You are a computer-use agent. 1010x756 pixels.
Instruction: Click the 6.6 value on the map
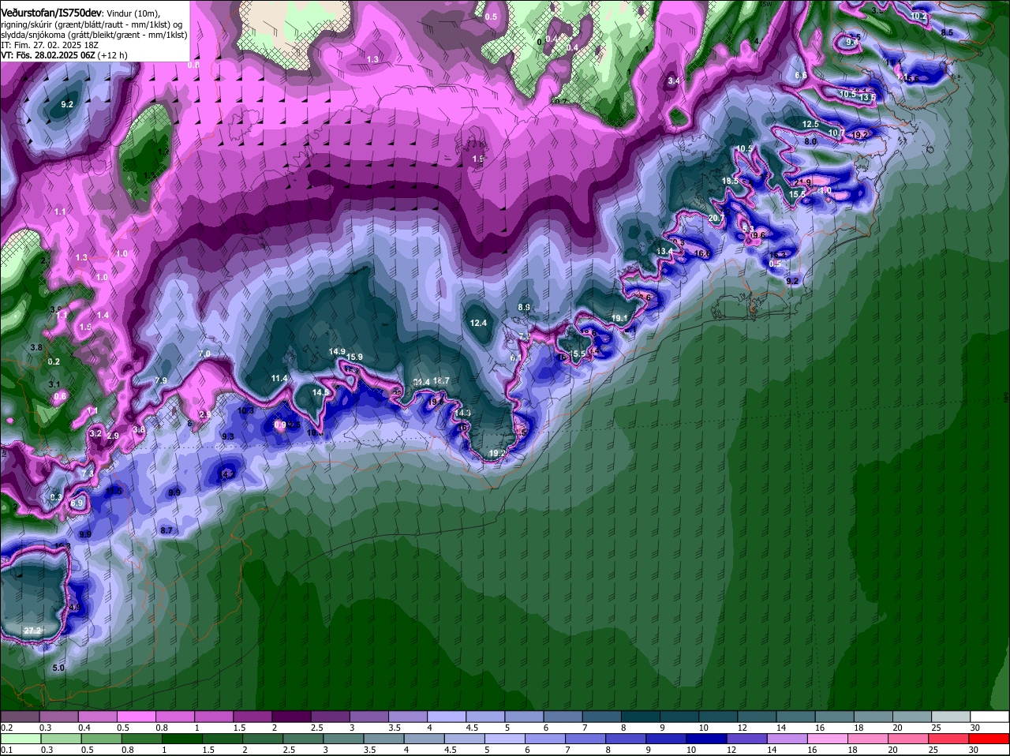801,75
